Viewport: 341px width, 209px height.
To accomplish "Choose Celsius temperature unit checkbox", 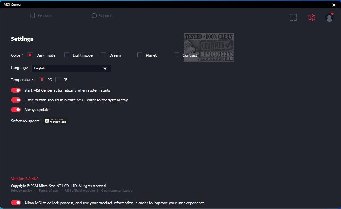I will pos(42,80).
